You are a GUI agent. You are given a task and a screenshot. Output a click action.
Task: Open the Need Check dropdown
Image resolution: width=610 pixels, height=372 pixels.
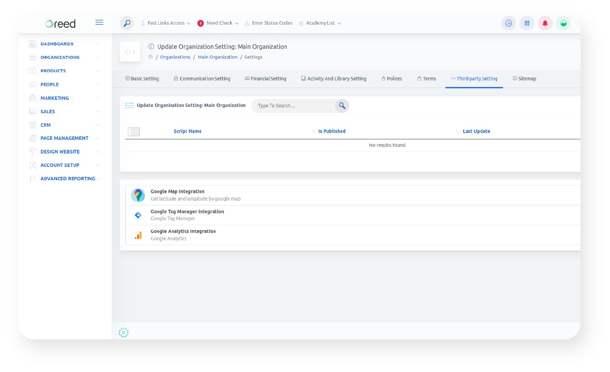218,23
